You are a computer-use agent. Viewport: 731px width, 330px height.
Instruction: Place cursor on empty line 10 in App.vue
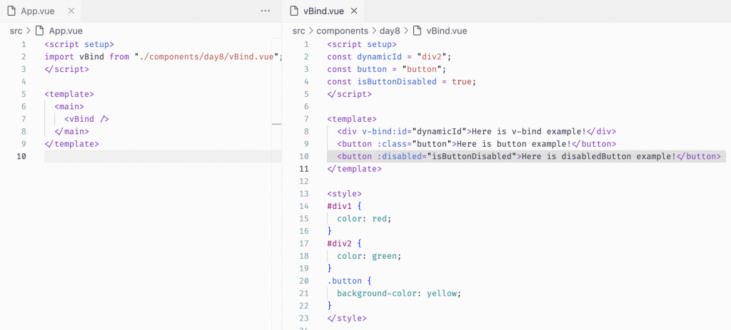[x=163, y=156]
